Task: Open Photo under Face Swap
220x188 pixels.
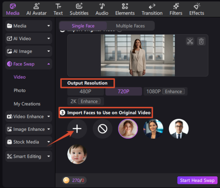Action: [20, 91]
